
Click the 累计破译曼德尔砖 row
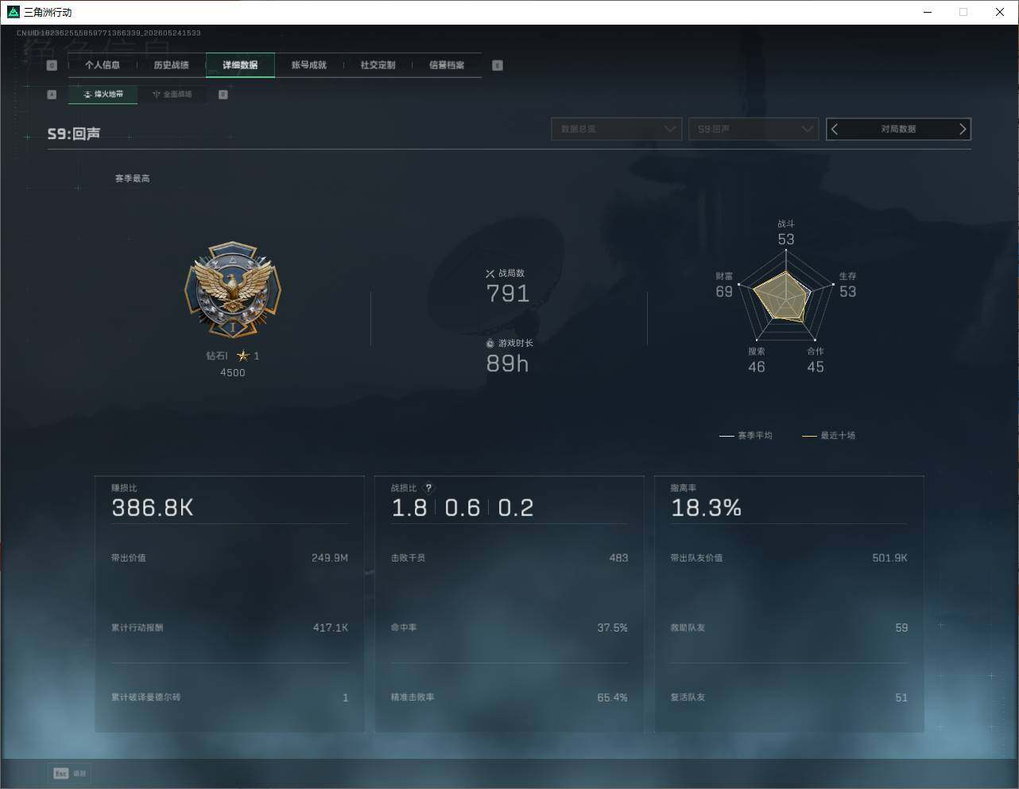[x=230, y=698]
